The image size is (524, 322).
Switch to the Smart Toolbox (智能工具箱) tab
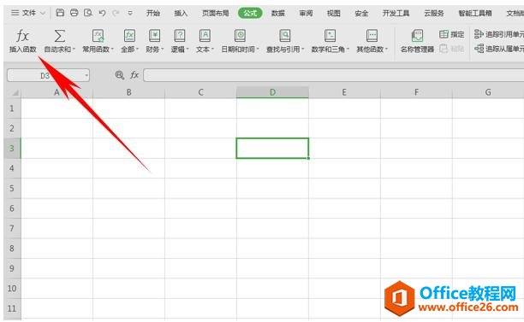(475, 14)
